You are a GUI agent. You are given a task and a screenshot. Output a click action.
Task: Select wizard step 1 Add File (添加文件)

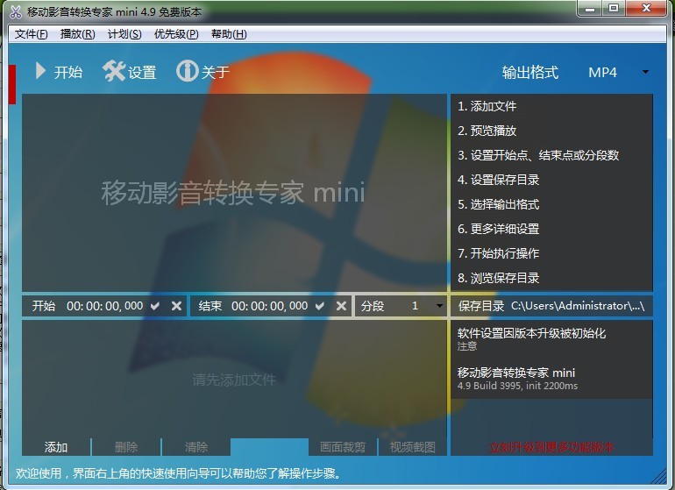[487, 106]
